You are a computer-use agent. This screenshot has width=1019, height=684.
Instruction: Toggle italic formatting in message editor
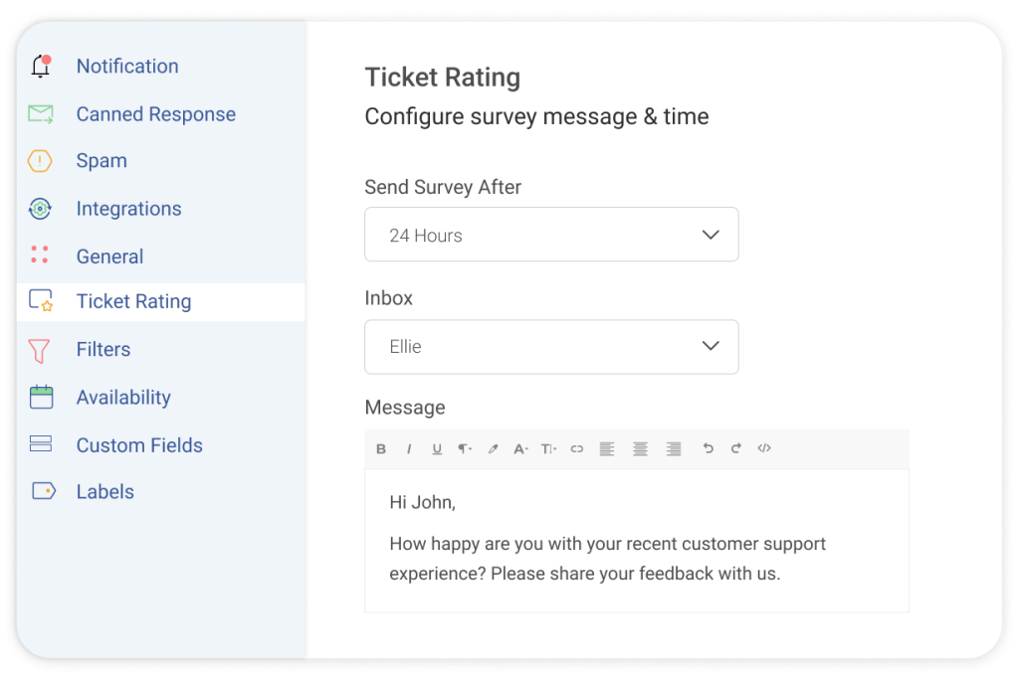pyautogui.click(x=409, y=449)
